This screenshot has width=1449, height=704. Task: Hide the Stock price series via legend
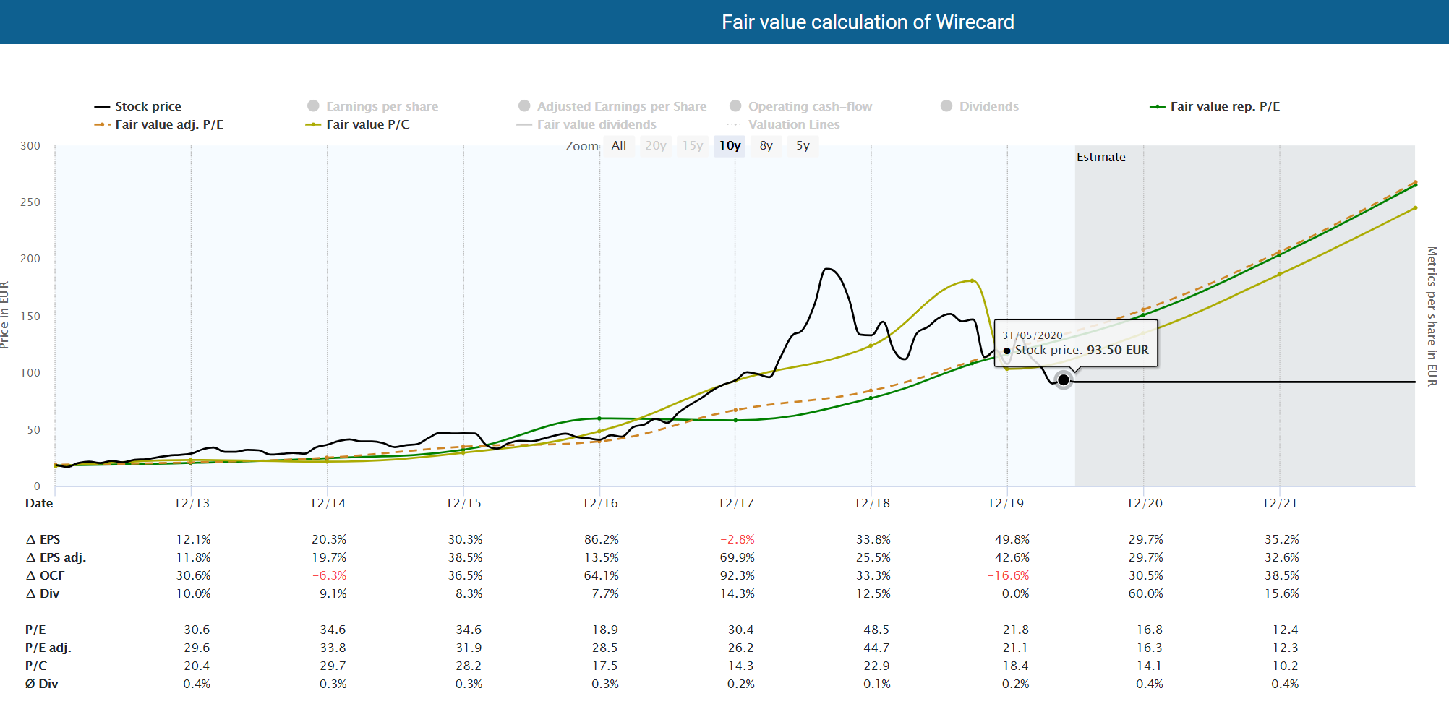[101, 106]
